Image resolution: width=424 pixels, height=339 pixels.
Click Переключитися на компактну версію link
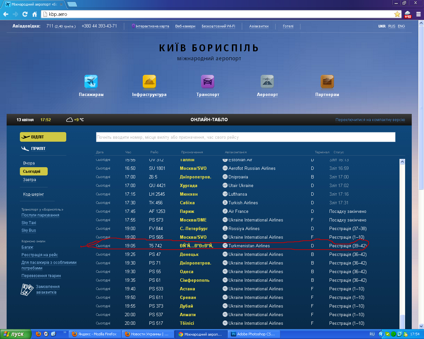pyautogui.click(x=370, y=120)
